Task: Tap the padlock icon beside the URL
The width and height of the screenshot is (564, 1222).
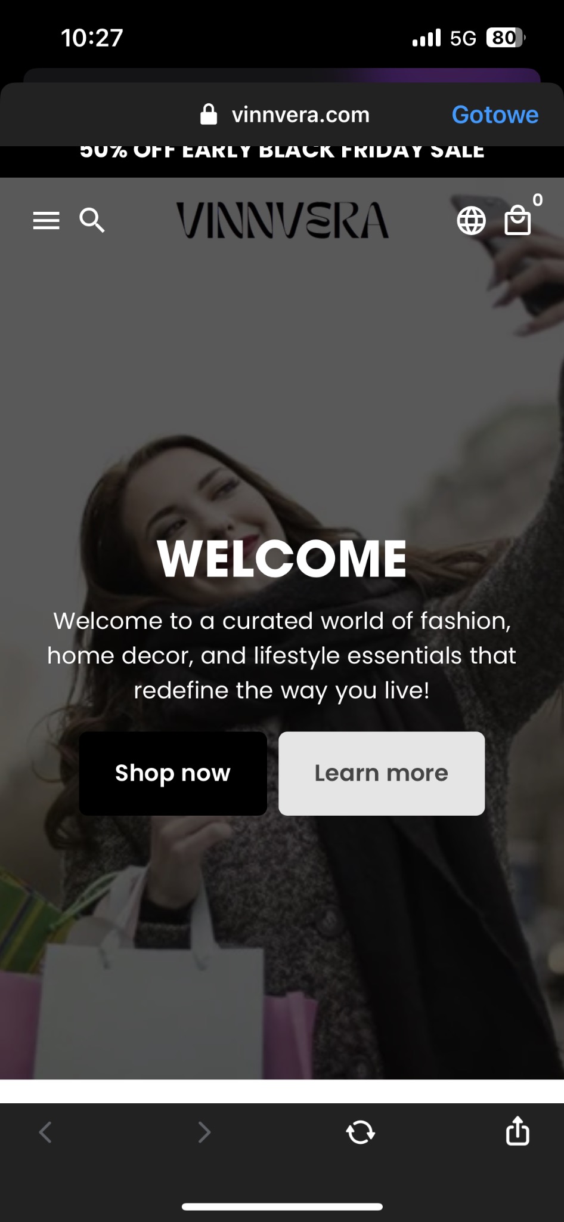Action: click(x=209, y=114)
